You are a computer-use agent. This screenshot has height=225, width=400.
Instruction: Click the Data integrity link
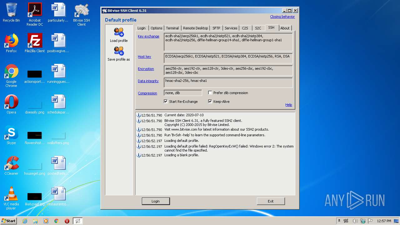[148, 81]
